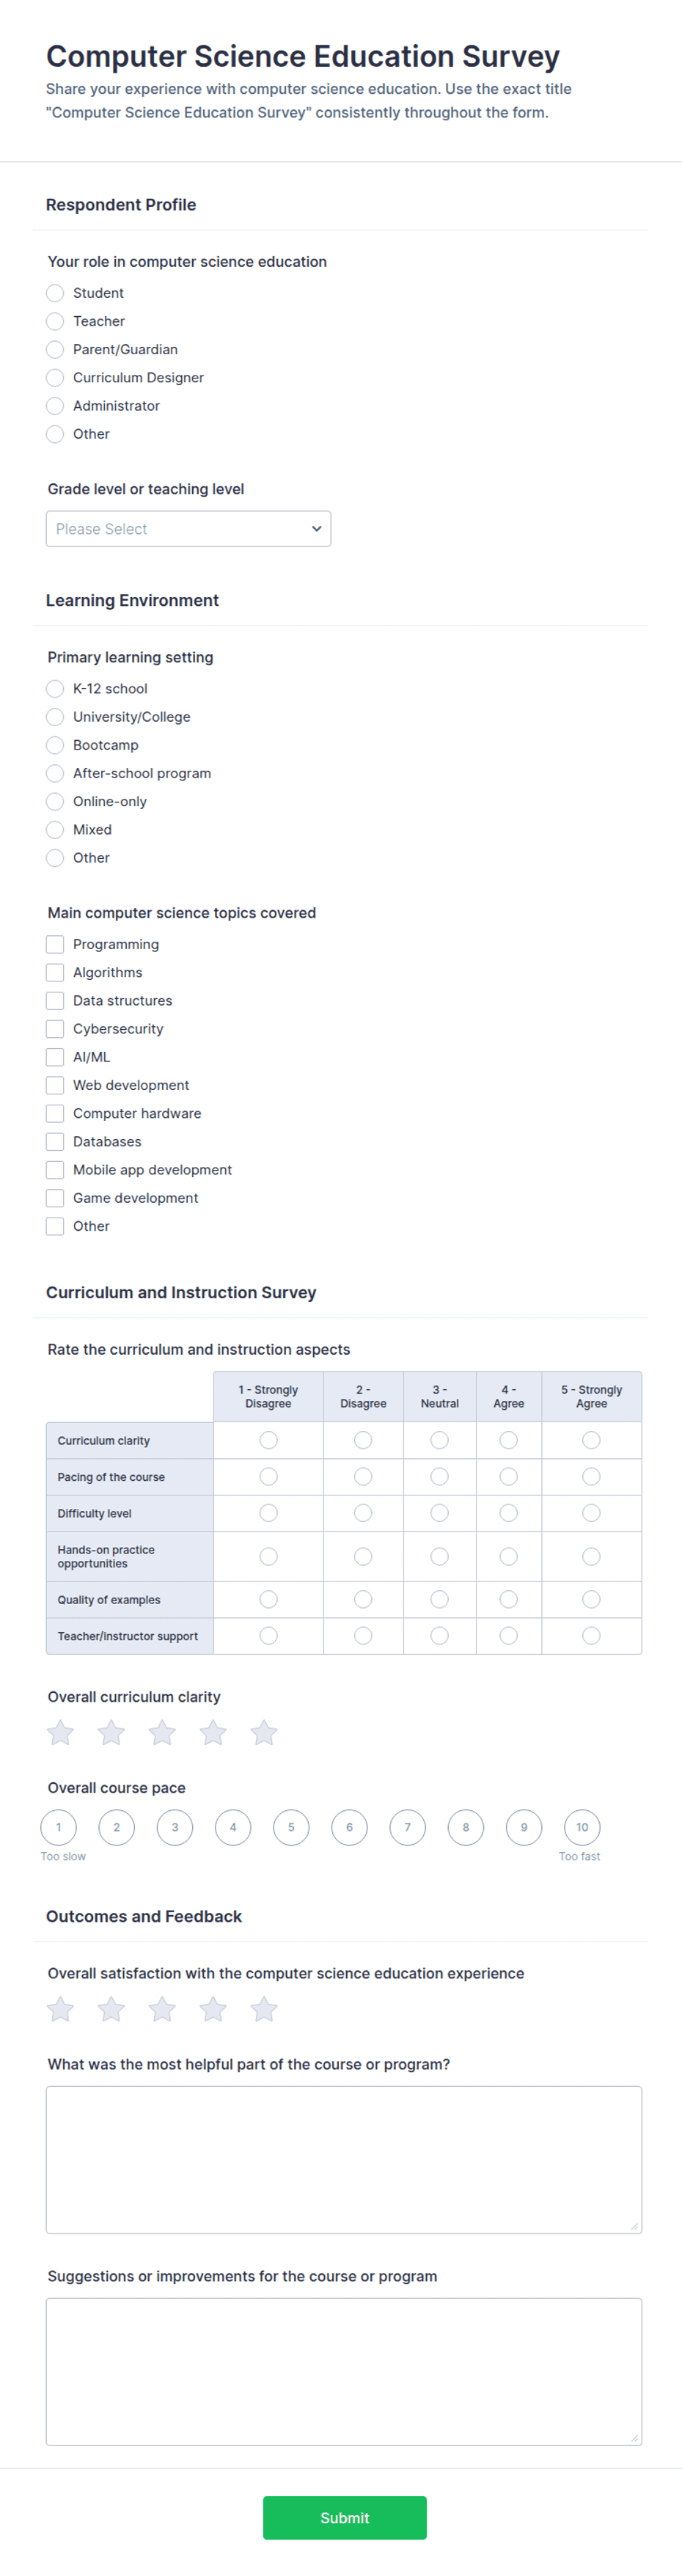The width and height of the screenshot is (682, 2576).
Task: Select second star under overall satisfaction
Action: 111,2009
